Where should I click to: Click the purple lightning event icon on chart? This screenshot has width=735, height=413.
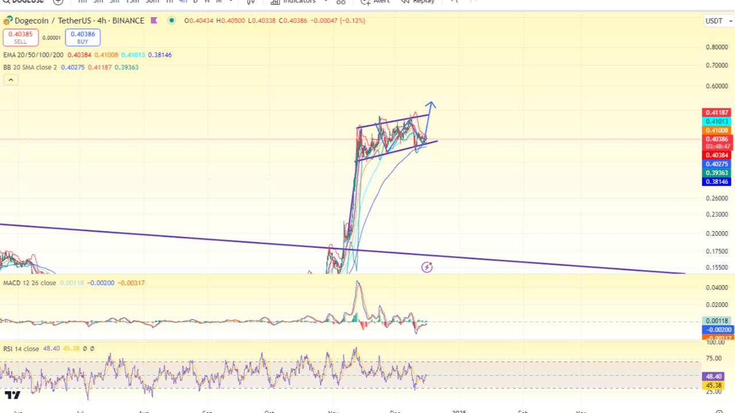pos(427,267)
